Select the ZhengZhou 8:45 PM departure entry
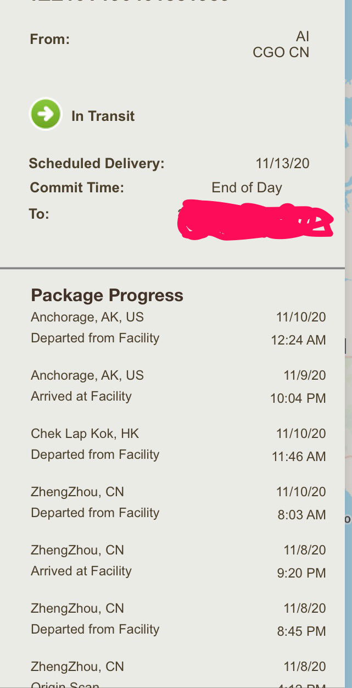This screenshot has height=688, width=352. (95, 629)
